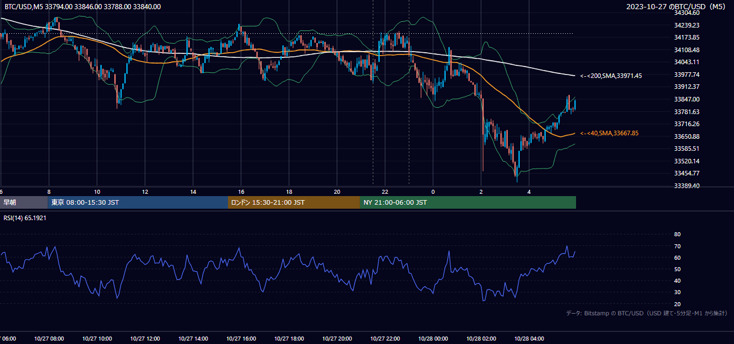This screenshot has width=734, height=344.
Task: Click RSI axis level 60
Action: click(677, 257)
